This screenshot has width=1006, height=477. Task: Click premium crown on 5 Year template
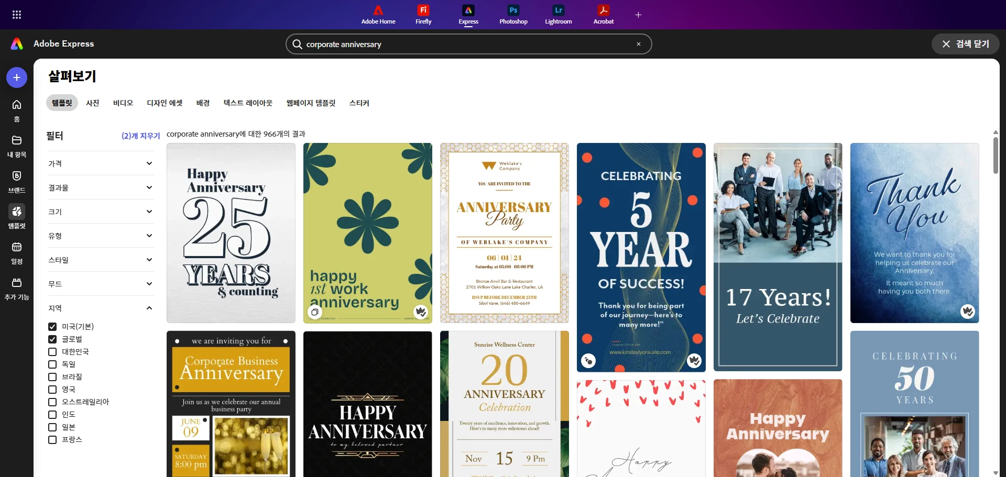[x=694, y=361]
